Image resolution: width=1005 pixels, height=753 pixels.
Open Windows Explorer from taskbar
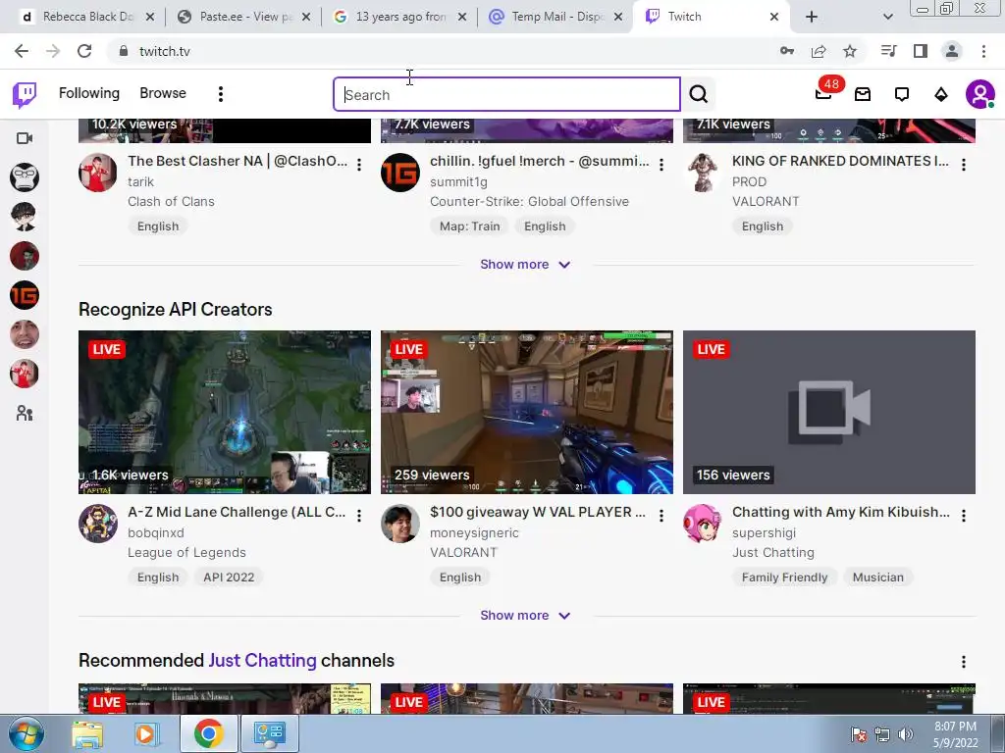point(87,733)
